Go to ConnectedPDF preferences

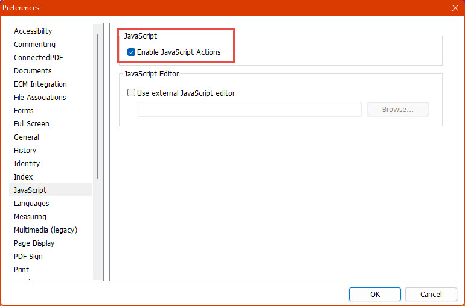click(x=38, y=58)
